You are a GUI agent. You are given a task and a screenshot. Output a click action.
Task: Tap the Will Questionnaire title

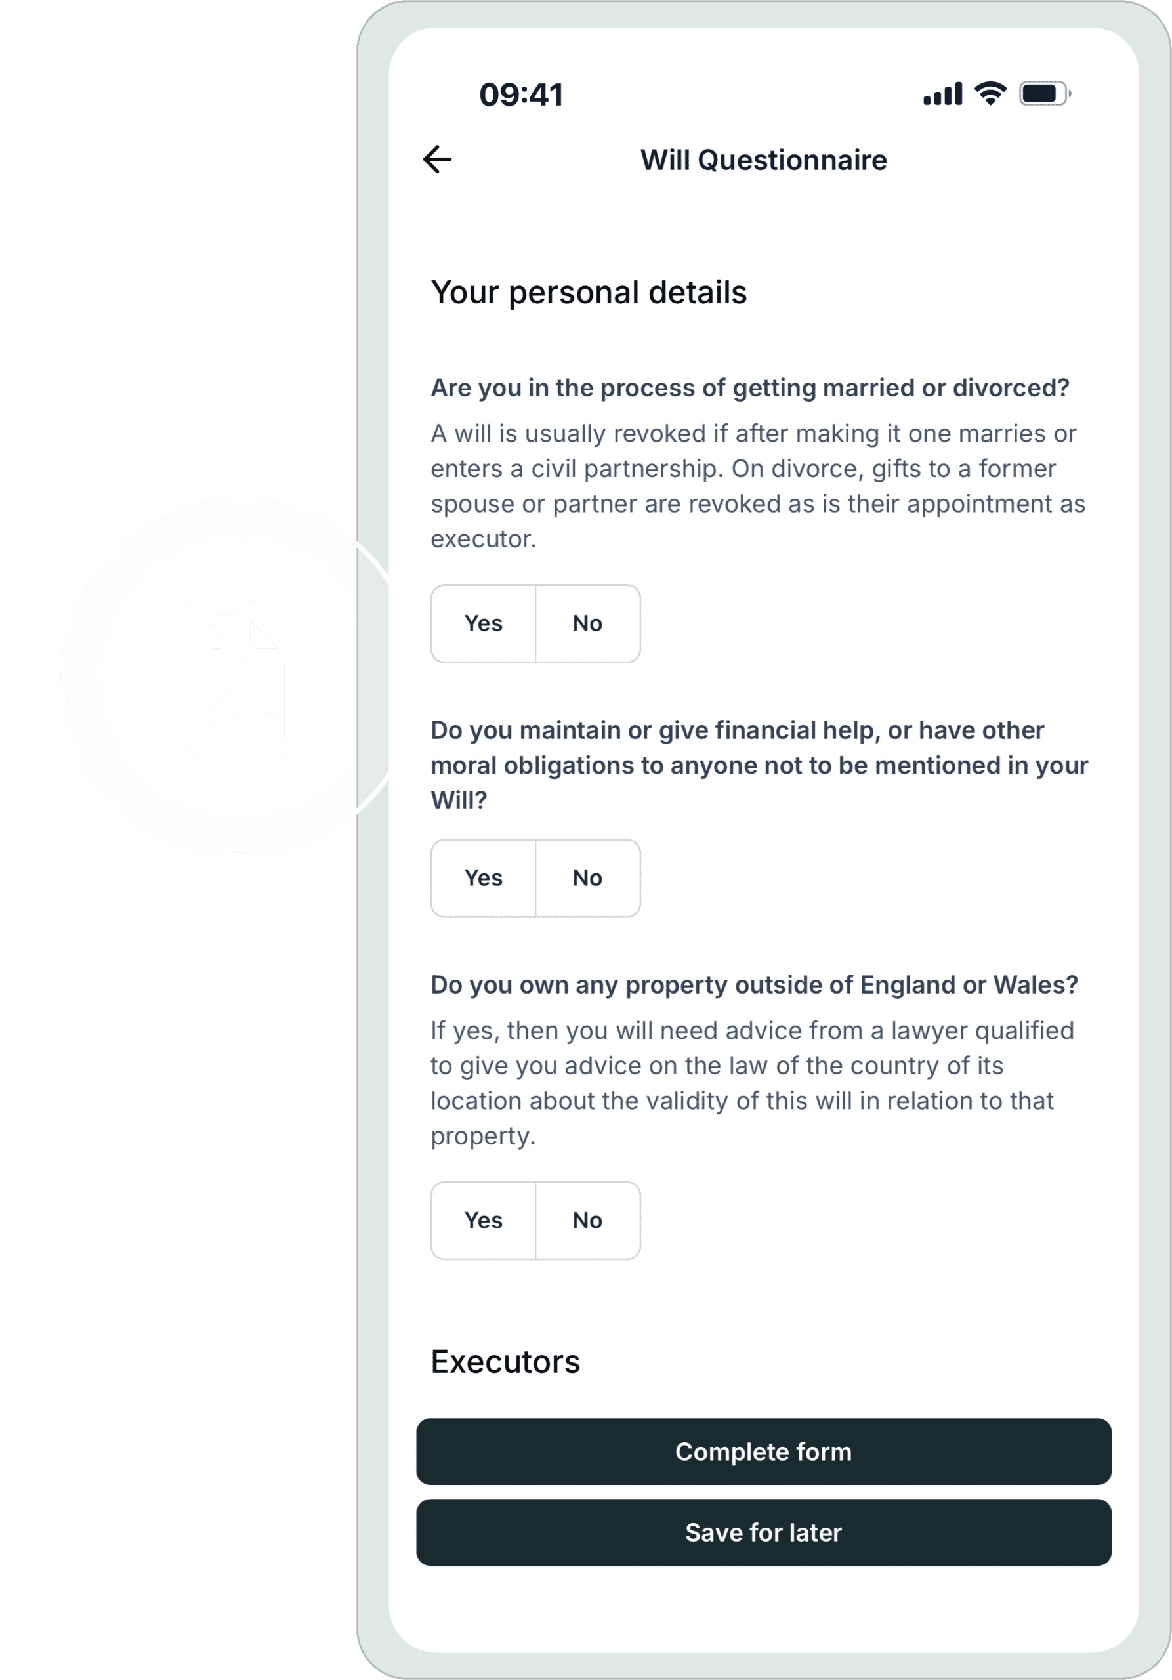[763, 159]
